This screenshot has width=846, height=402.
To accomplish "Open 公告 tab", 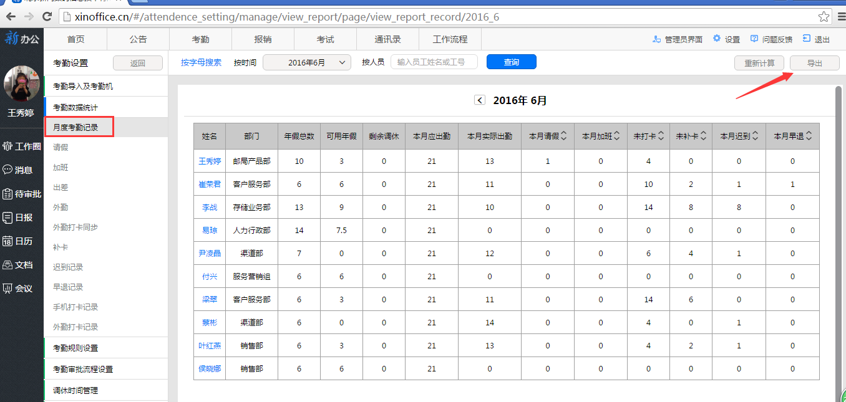I will point(138,39).
